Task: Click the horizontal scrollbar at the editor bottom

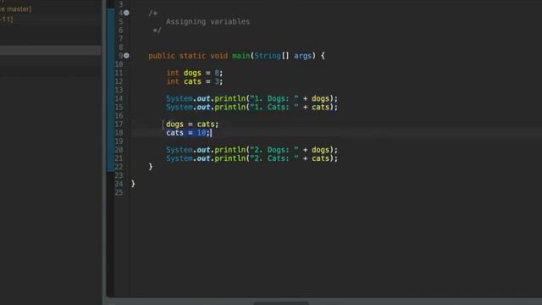Action: coord(280,303)
